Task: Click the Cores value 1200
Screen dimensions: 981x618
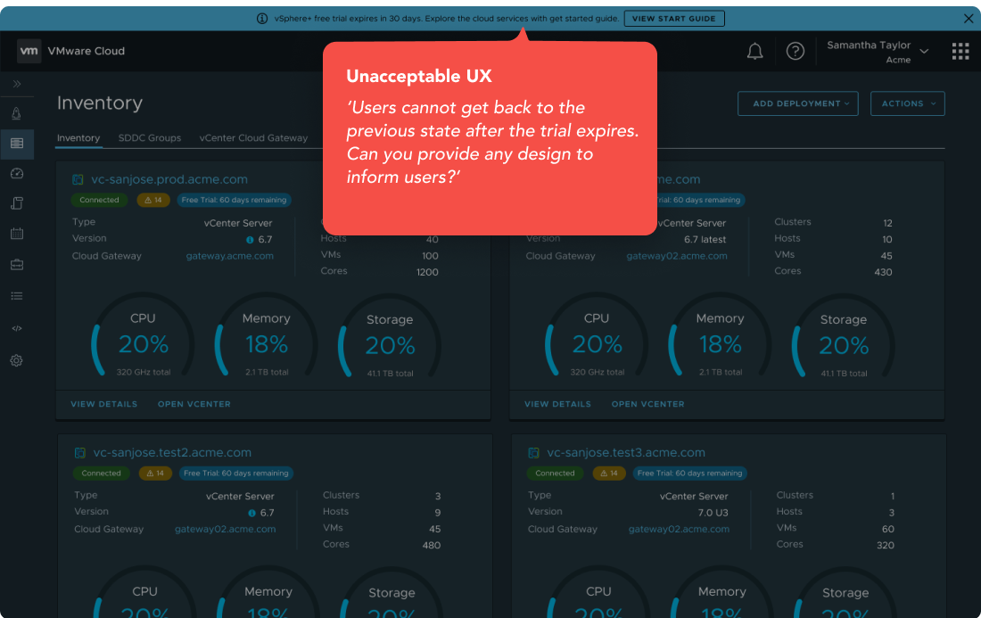Action: 427,272
